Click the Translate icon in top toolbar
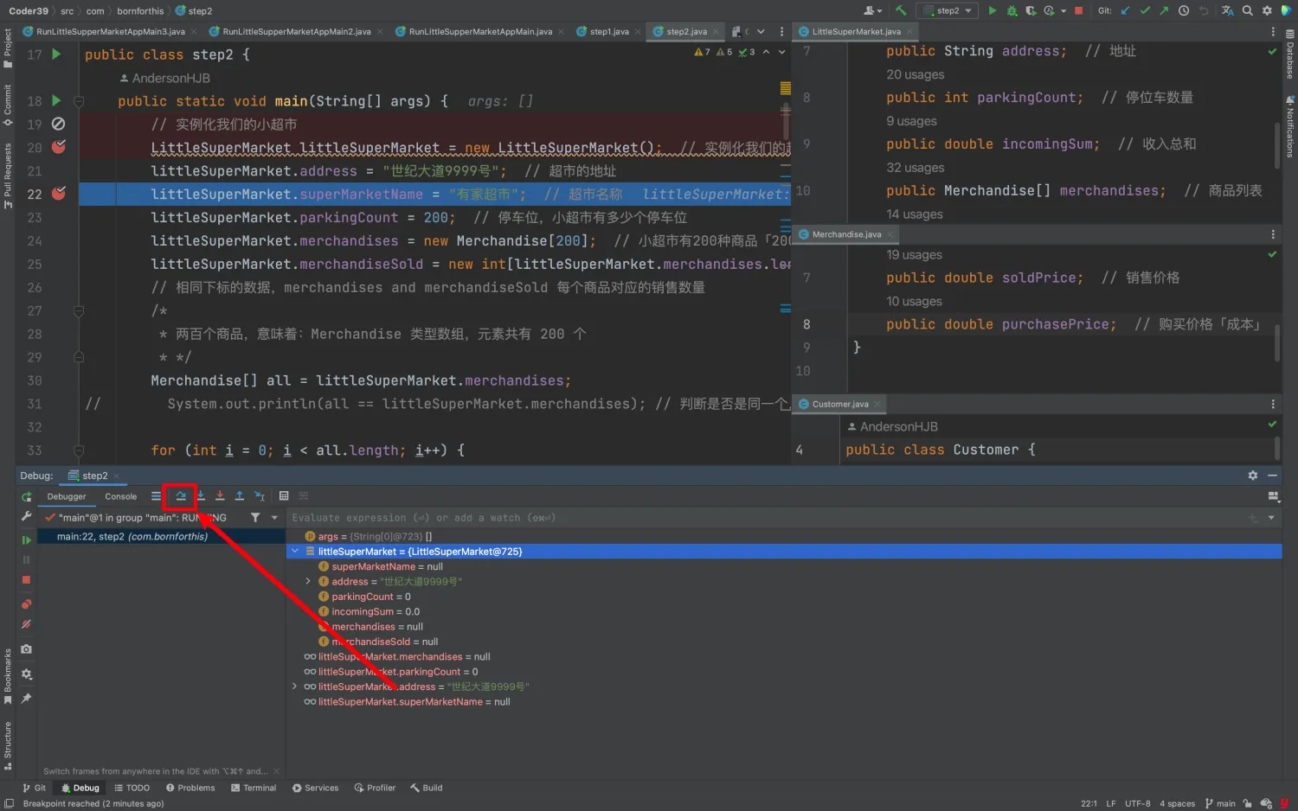Viewport: 1298px width, 811px height. point(1228,10)
